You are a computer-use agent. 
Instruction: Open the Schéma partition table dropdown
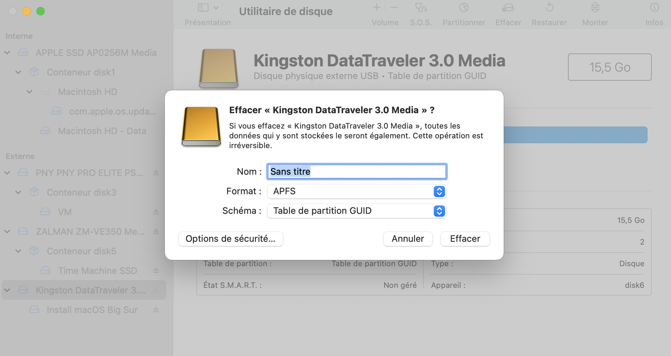(357, 211)
